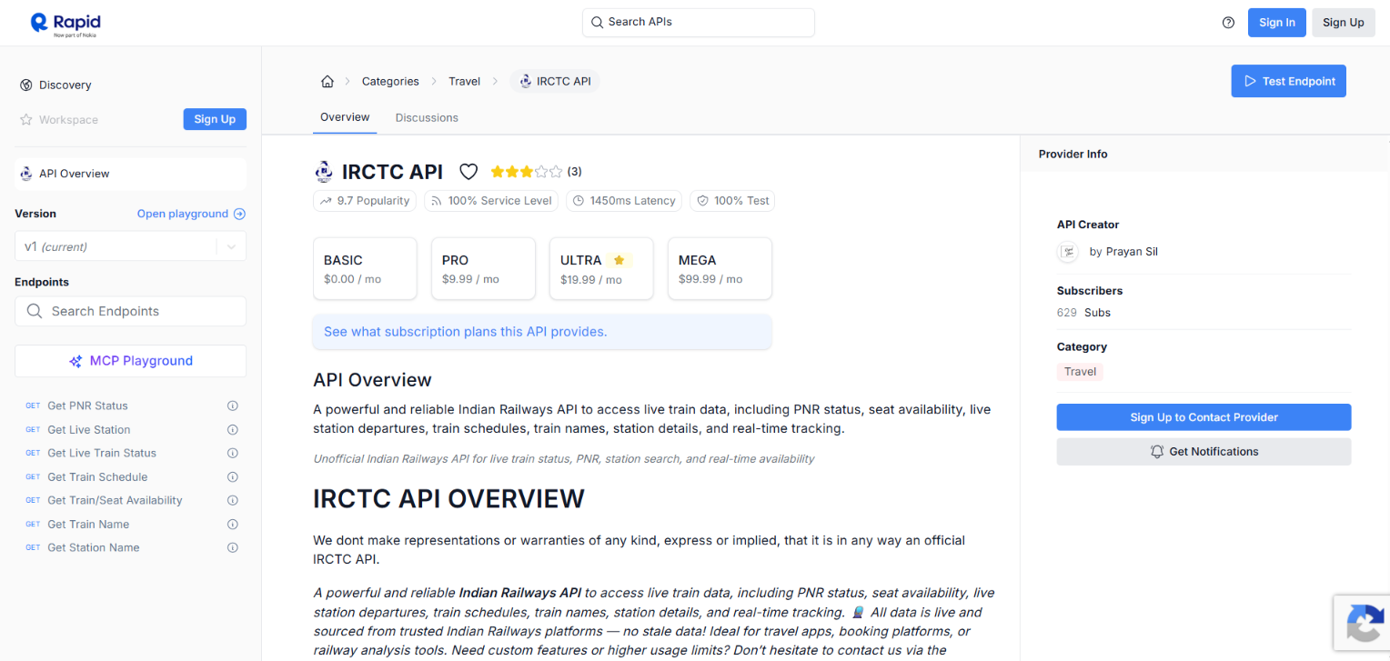Click See what subscription plans this API provides
The image size is (1390, 661).
542,332
